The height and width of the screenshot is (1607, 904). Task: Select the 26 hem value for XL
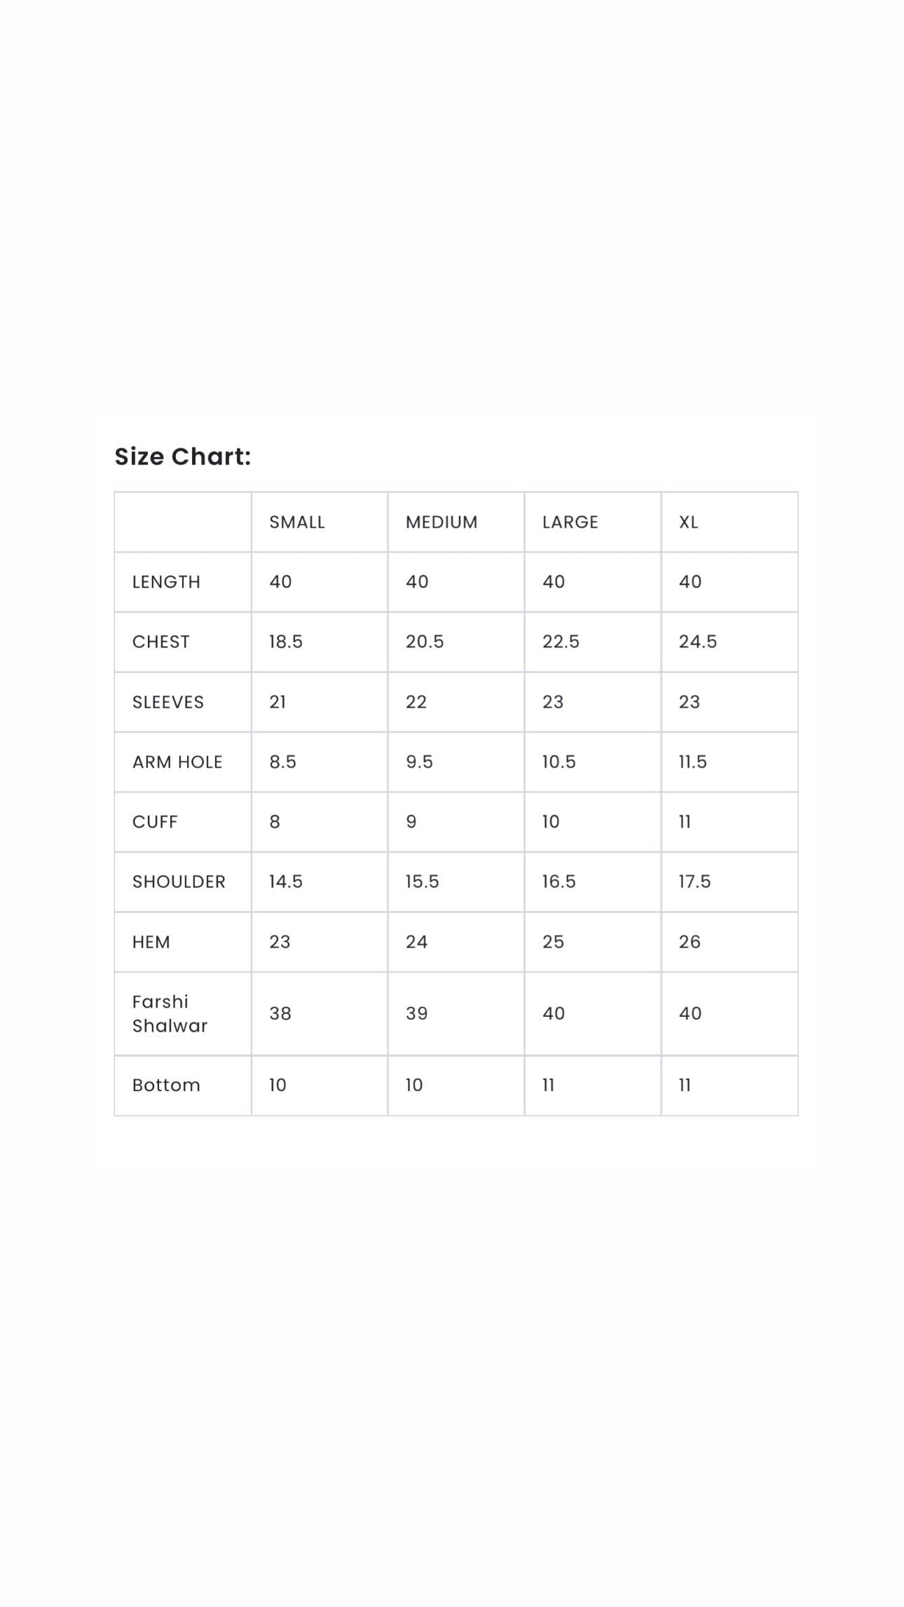coord(690,942)
